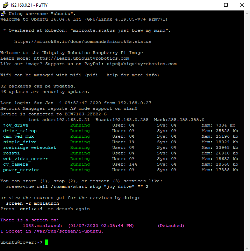Click the PuTTY icon in the title bar

4,5
